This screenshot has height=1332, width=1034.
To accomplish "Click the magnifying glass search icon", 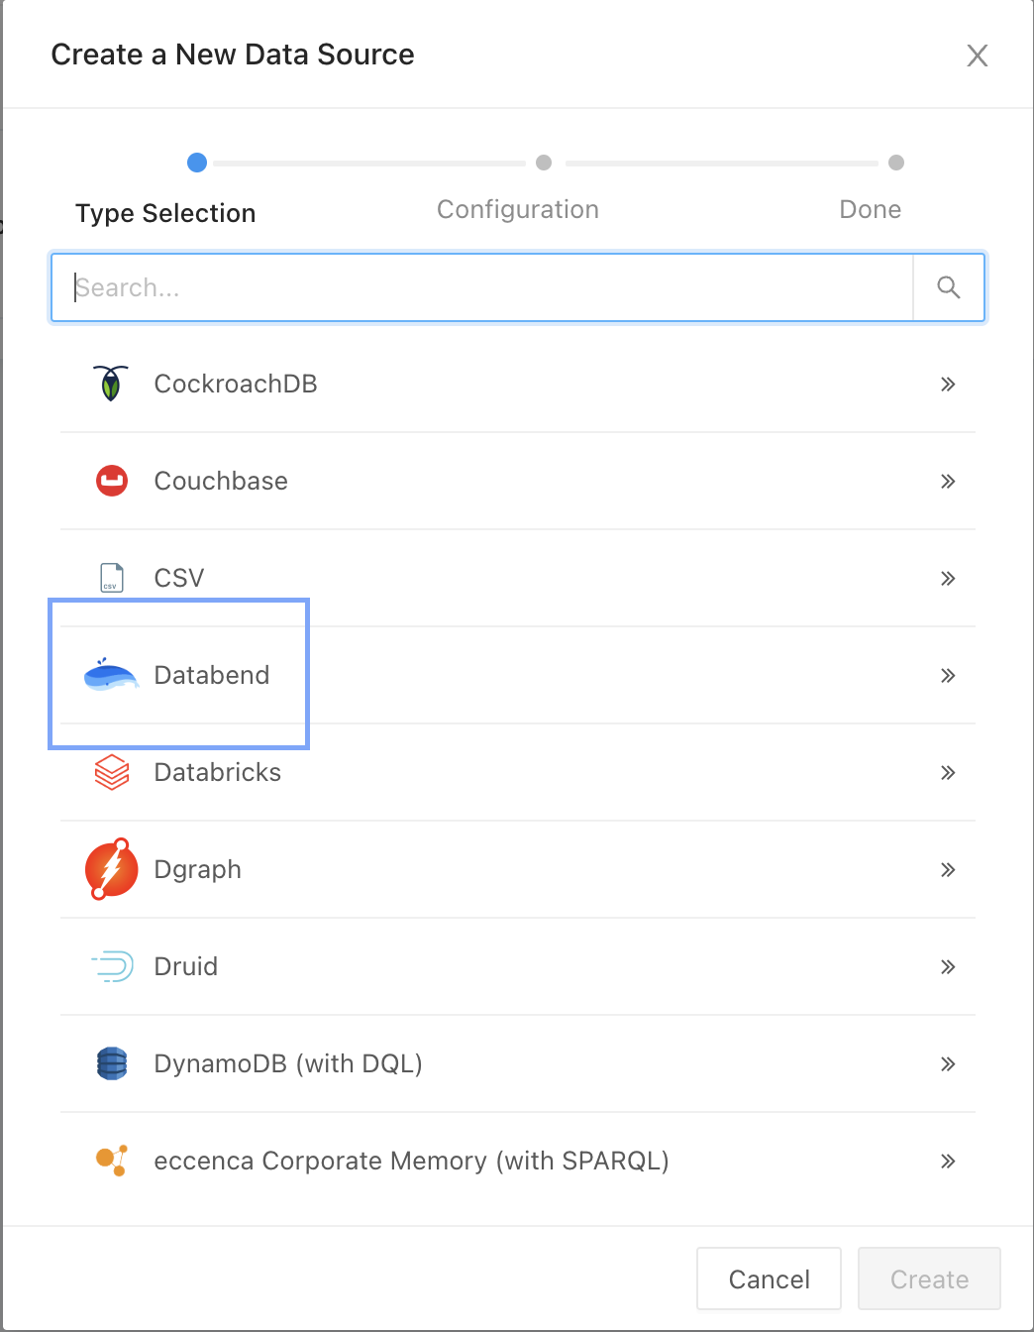I will click(x=948, y=287).
